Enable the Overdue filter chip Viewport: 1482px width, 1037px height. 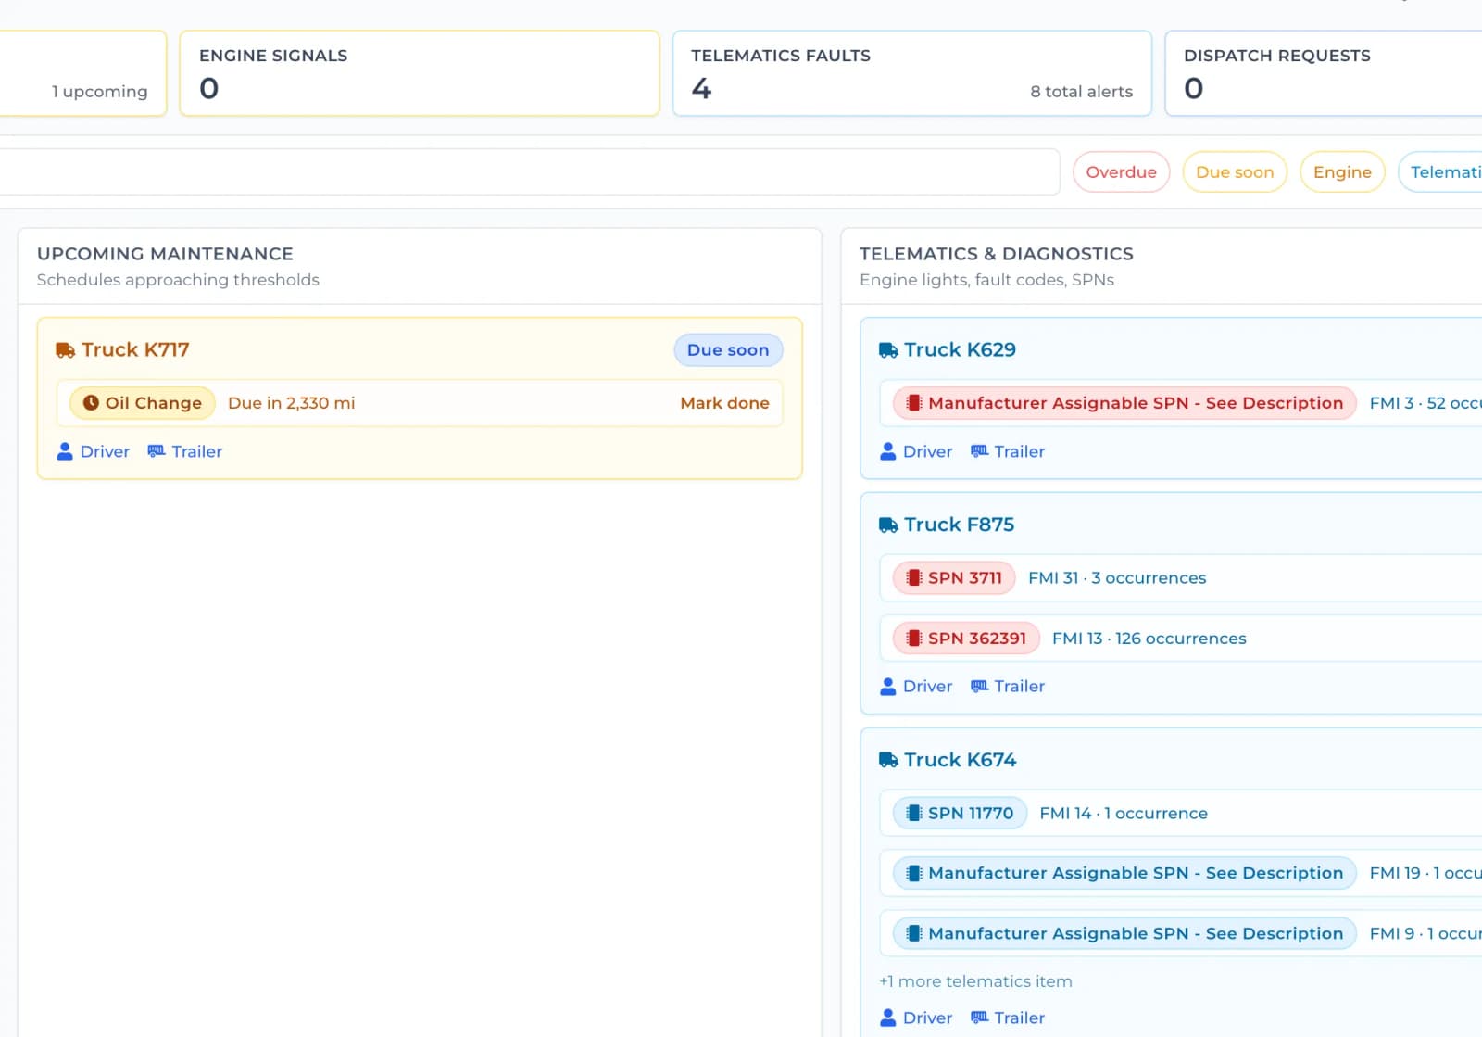[1121, 171]
